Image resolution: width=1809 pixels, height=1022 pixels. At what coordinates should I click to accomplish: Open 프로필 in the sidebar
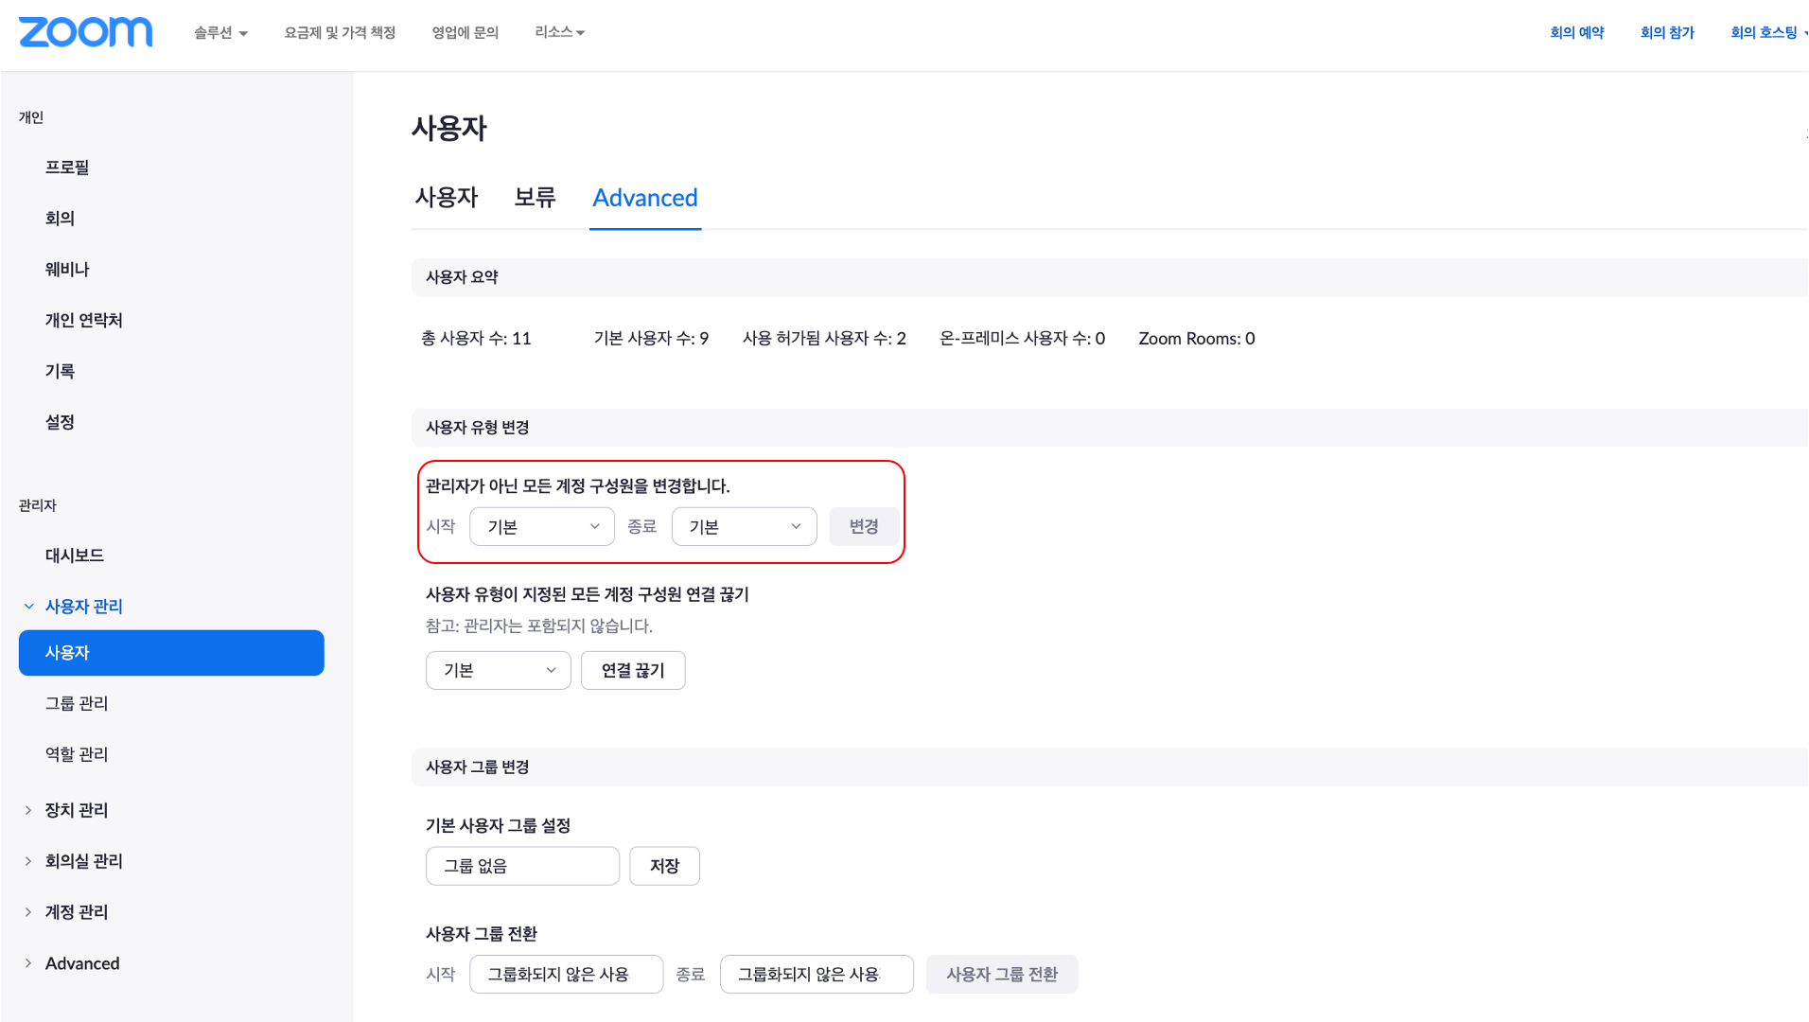point(67,167)
